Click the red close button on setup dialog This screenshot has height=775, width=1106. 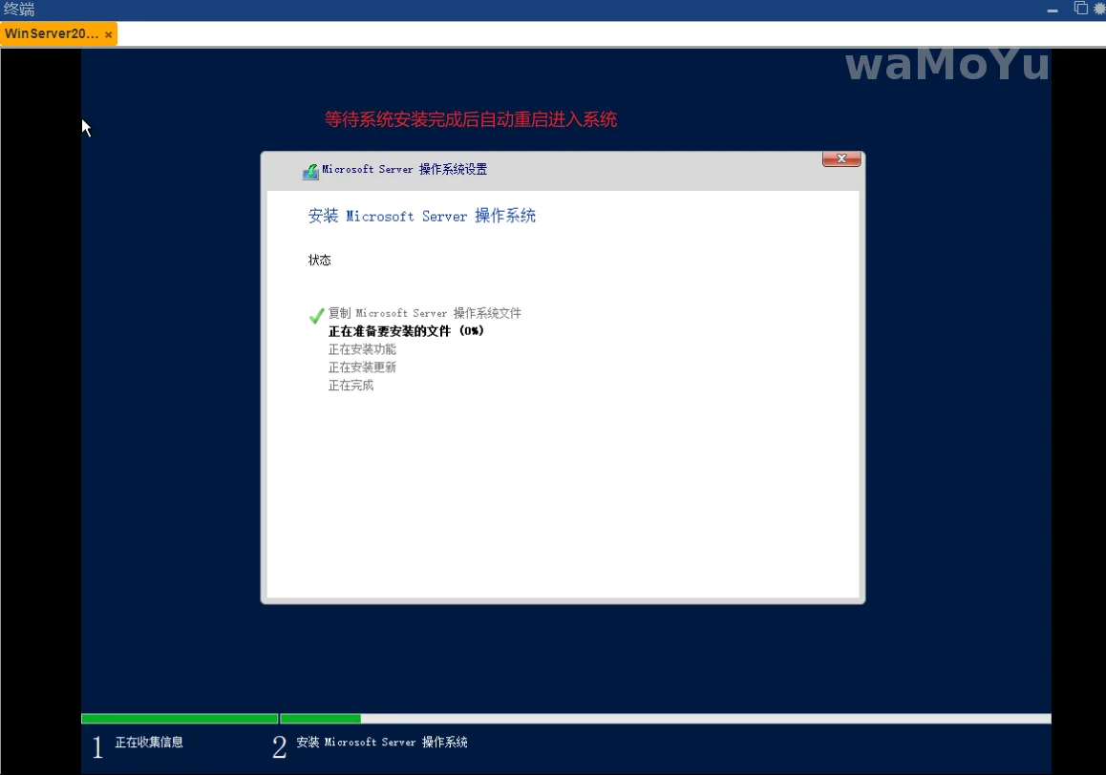coord(841,158)
